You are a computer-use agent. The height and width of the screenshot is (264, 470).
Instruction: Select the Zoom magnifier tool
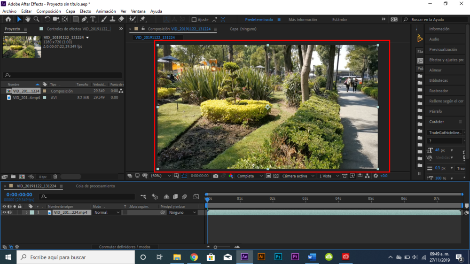(x=36, y=19)
